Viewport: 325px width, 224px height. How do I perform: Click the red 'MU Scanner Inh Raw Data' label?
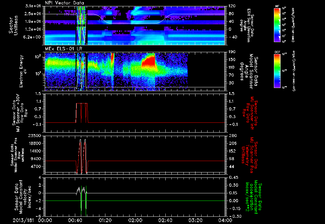click(x=249, y=113)
